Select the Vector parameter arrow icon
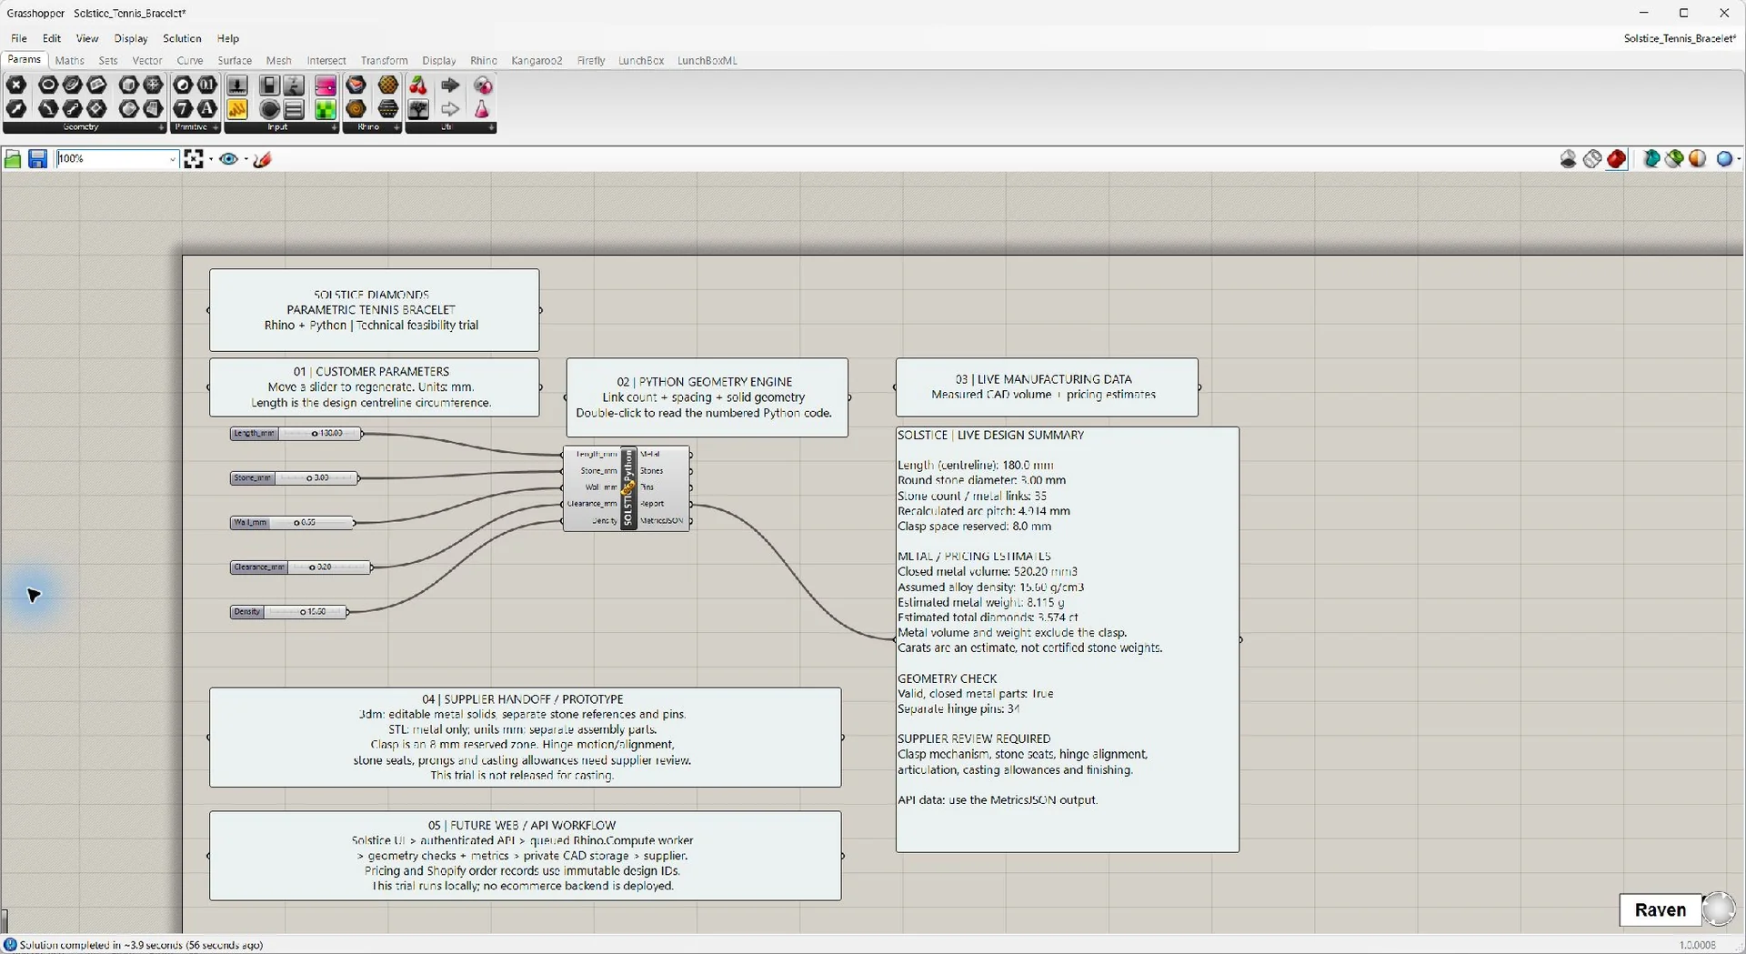This screenshot has width=1746, height=954. [x=15, y=108]
